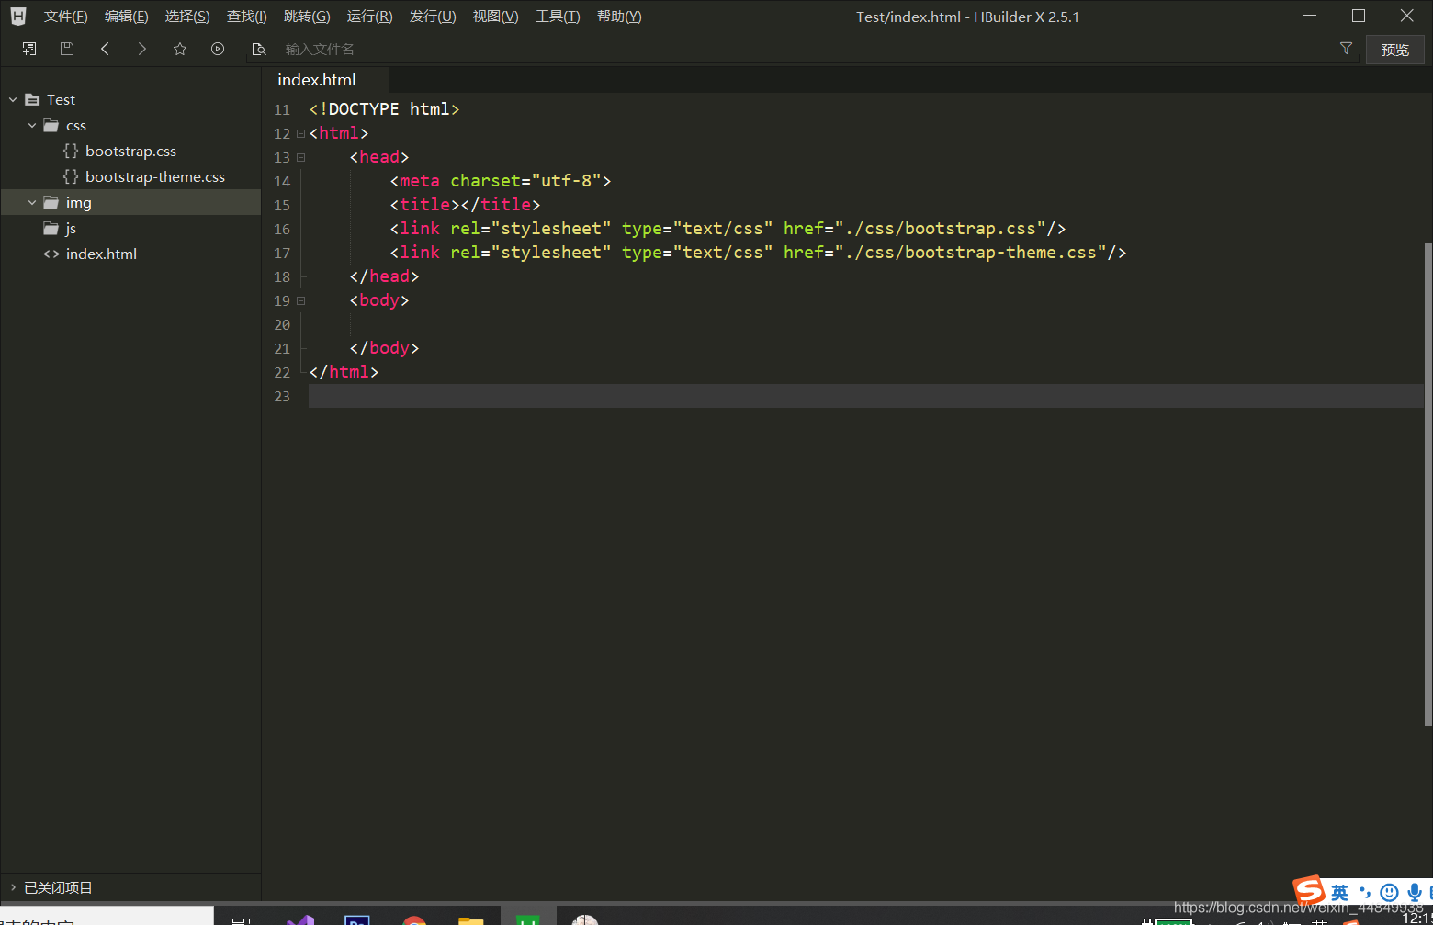Go back using the left arrow icon
Screen dimensions: 1433x925
[105, 49]
